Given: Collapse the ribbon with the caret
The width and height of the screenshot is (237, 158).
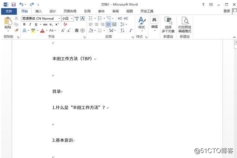Looking at the screenshot, I should (234, 37).
